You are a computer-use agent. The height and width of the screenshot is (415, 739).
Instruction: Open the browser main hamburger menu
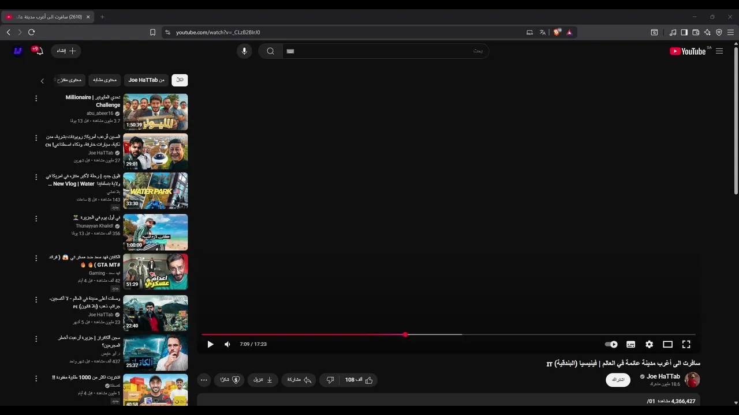(730, 32)
